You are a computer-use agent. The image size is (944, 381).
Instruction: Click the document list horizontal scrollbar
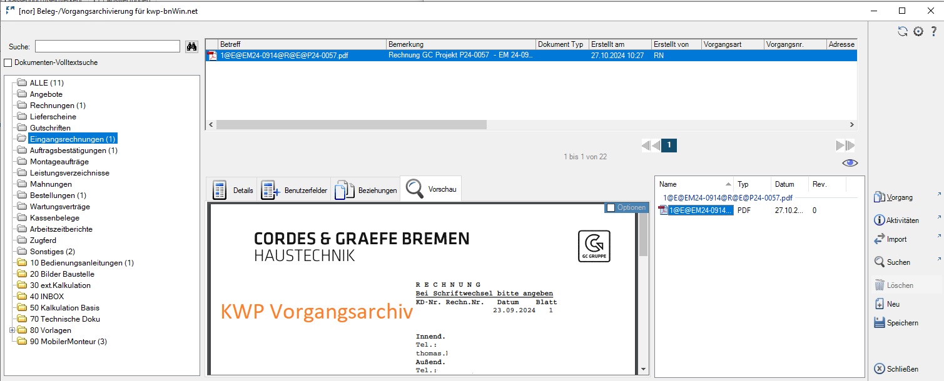[x=352, y=125]
